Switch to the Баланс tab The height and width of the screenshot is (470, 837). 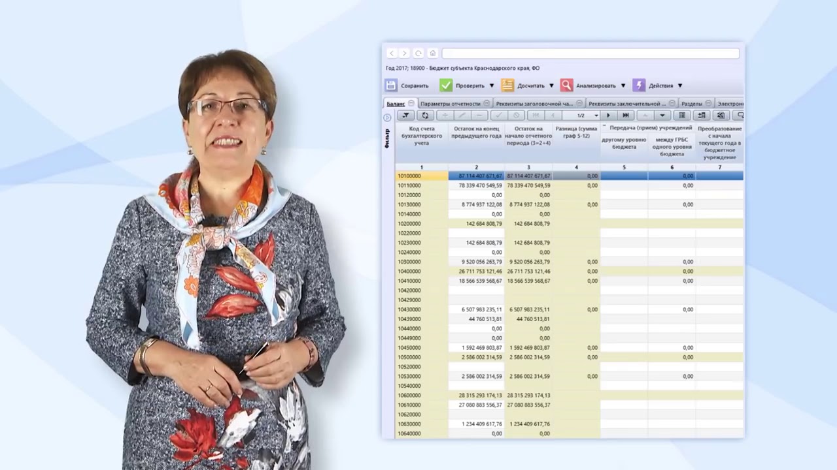click(x=396, y=104)
